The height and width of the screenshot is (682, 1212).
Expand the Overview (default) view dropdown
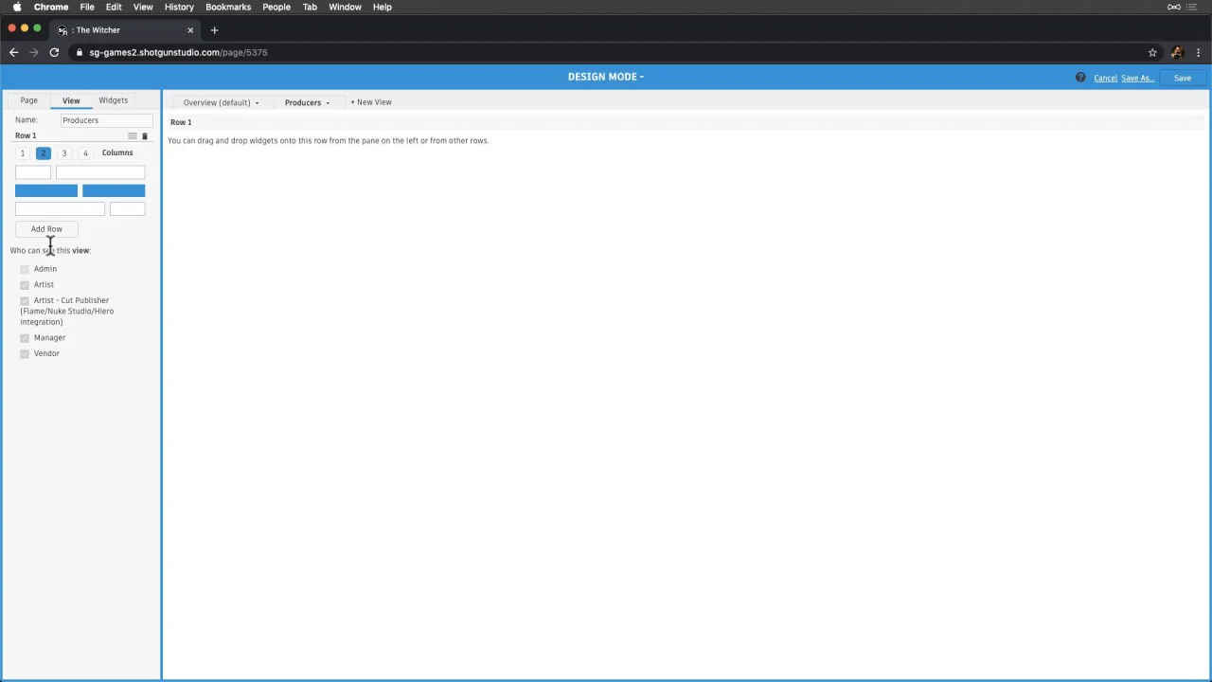257,103
